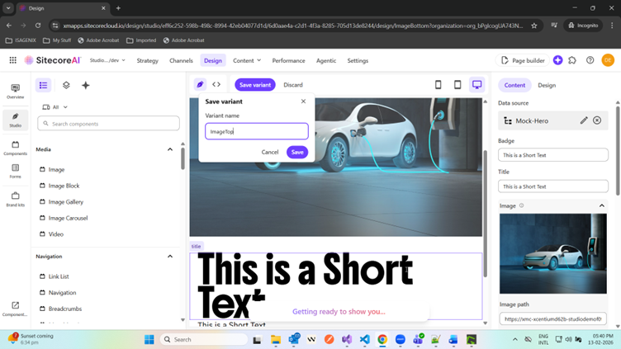Open Page builder
This screenshot has width=621, height=349.
pos(523,60)
